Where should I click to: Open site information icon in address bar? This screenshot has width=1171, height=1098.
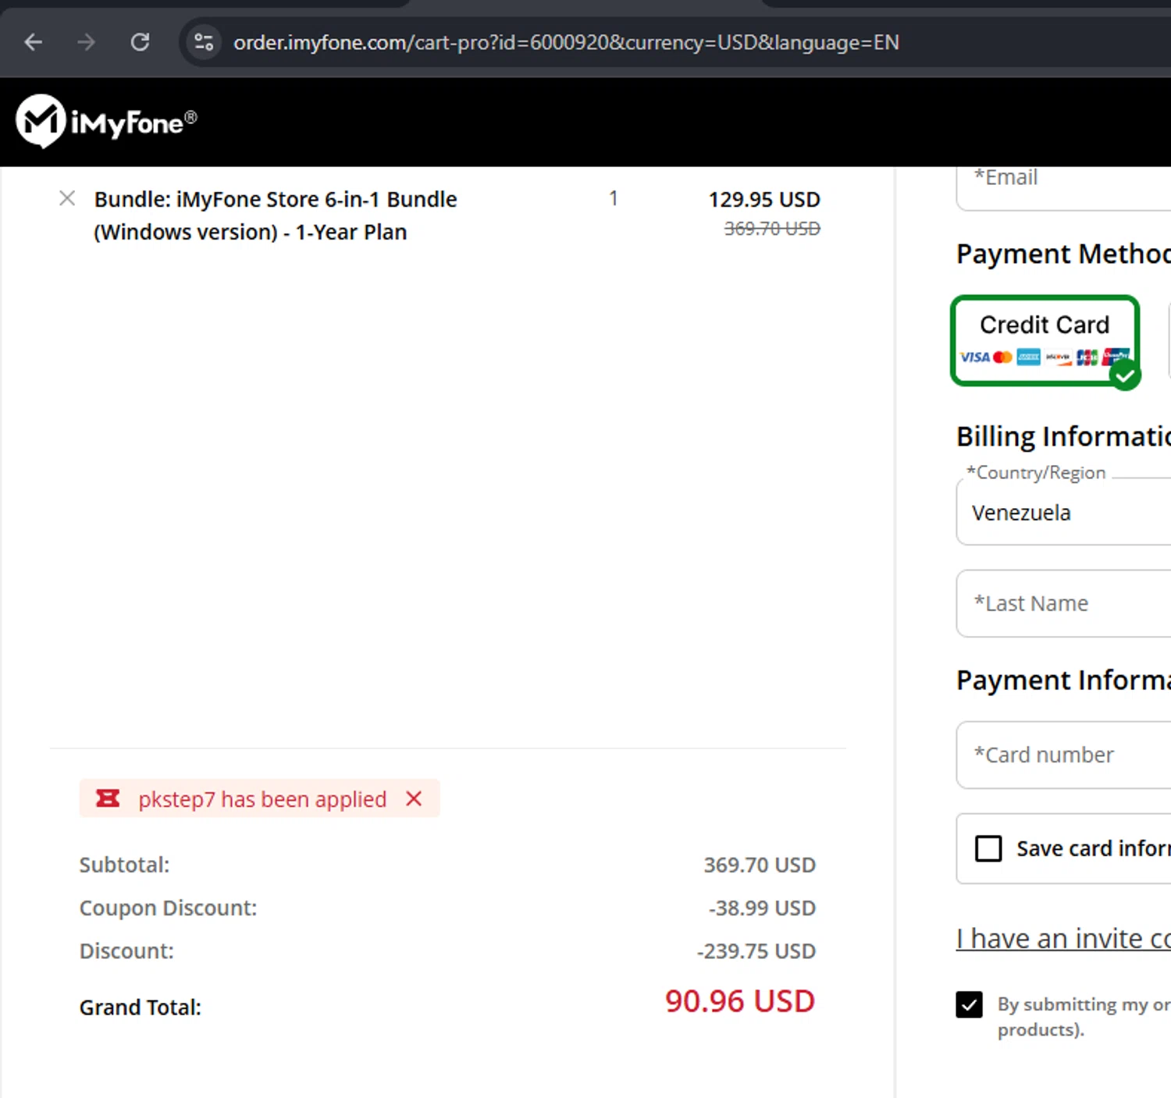pos(204,42)
